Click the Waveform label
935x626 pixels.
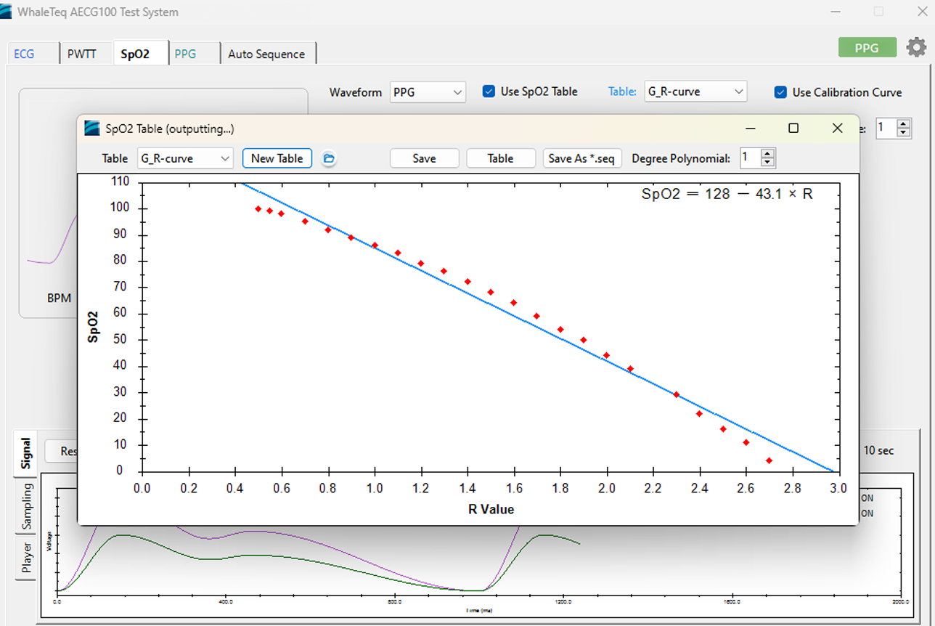pyautogui.click(x=356, y=92)
